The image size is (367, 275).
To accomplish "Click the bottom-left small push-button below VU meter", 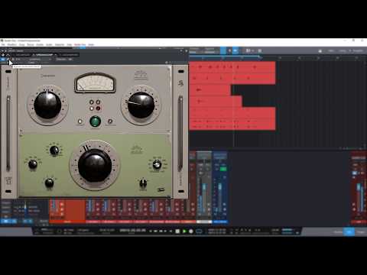I will [92, 108].
